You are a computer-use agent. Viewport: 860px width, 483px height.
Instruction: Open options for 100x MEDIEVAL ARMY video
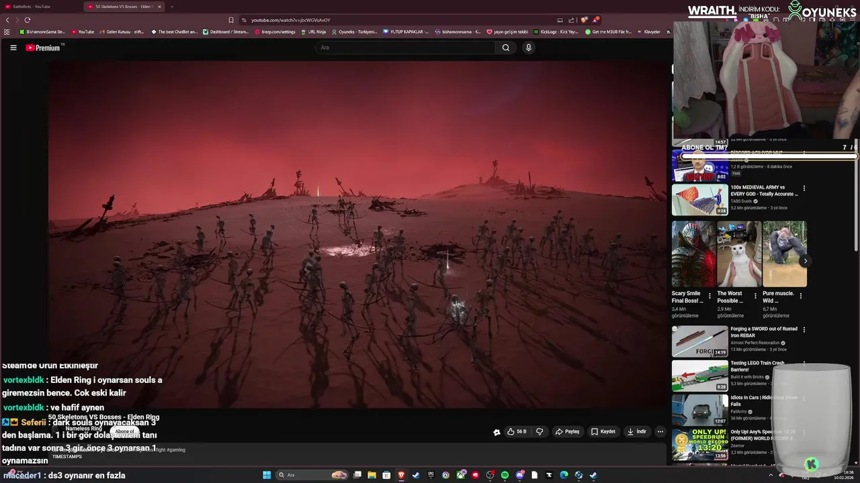tap(804, 188)
